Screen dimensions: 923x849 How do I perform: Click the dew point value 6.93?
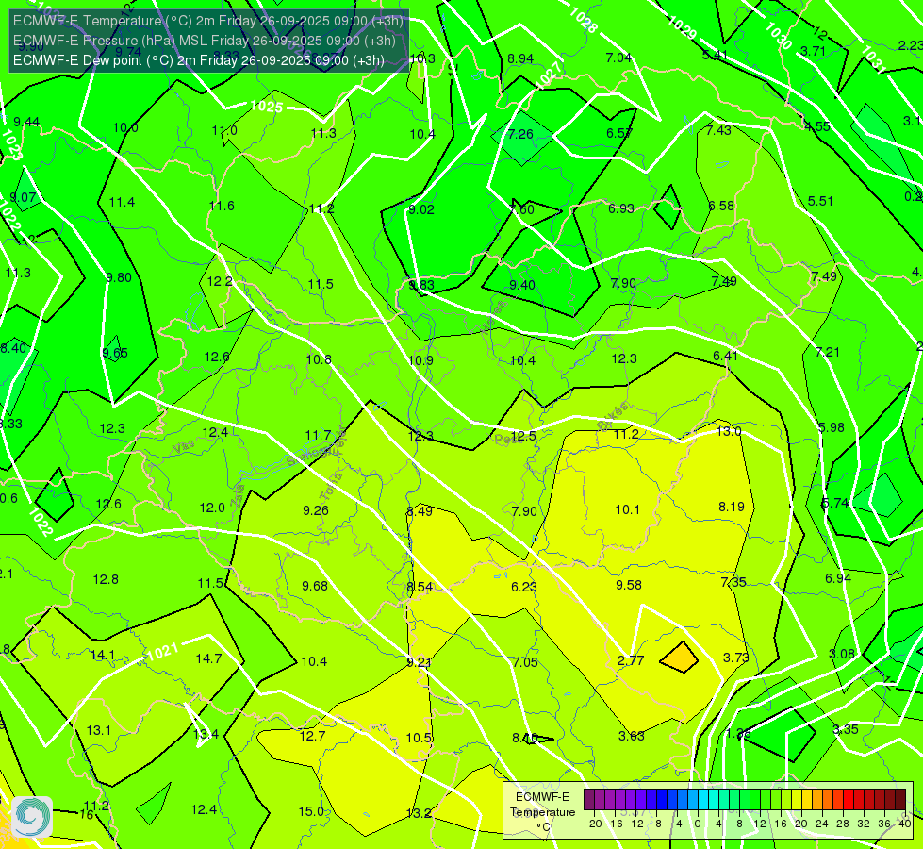[x=621, y=208]
